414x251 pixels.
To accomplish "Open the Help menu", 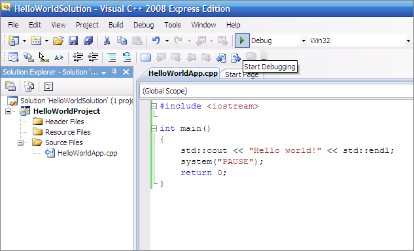I will pyautogui.click(x=233, y=25).
